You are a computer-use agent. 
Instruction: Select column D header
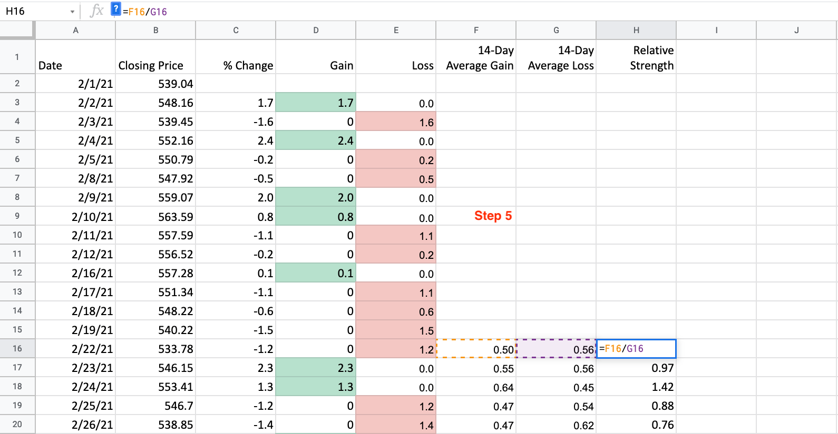tap(316, 30)
